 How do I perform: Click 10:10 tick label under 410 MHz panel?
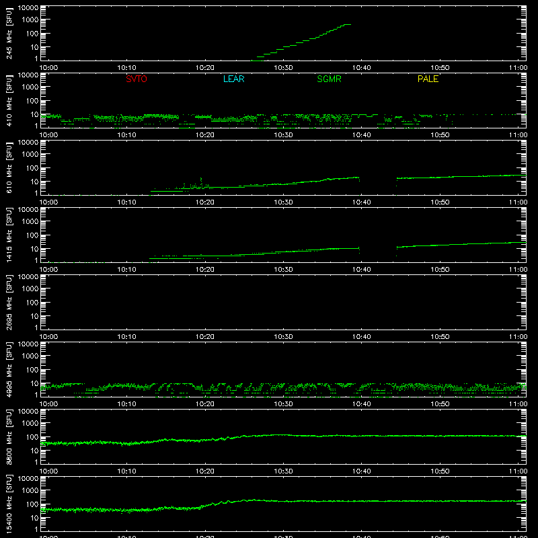point(126,135)
